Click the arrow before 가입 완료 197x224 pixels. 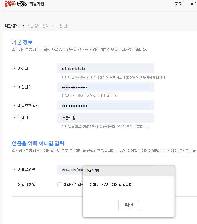[x=52, y=26]
